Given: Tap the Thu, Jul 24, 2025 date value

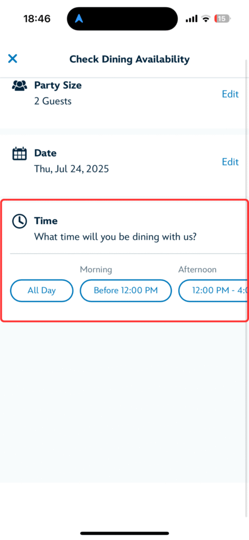Looking at the screenshot, I should click(72, 169).
